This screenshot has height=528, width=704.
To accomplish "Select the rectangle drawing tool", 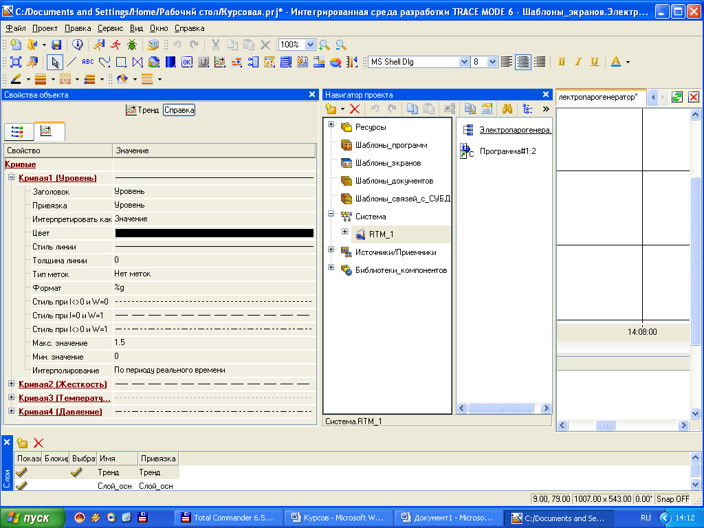I will tap(121, 62).
